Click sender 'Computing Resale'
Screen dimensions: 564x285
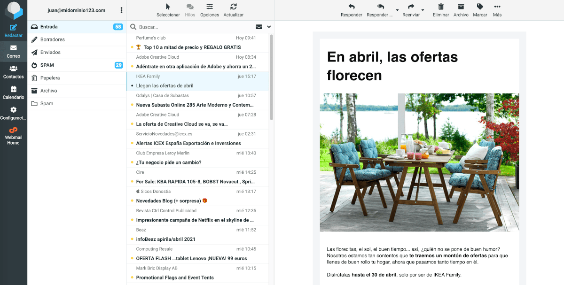pyautogui.click(x=154, y=249)
